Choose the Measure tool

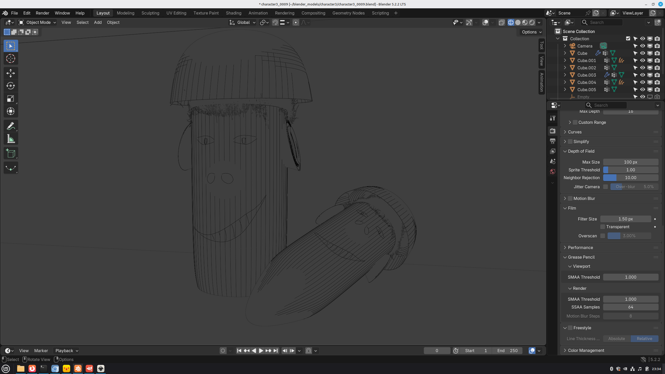coord(11,139)
